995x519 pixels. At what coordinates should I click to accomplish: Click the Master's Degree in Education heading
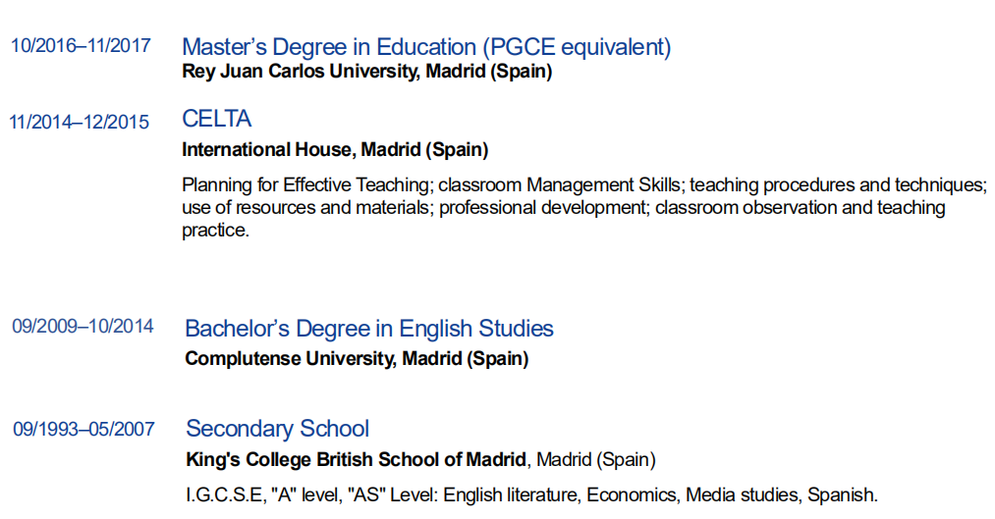click(x=426, y=47)
